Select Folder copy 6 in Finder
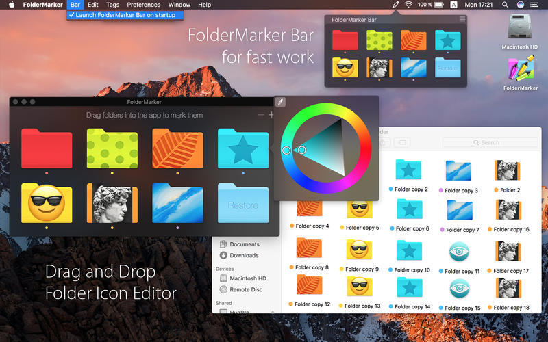This screenshot has height=342, width=548. pyautogui.click(x=409, y=209)
